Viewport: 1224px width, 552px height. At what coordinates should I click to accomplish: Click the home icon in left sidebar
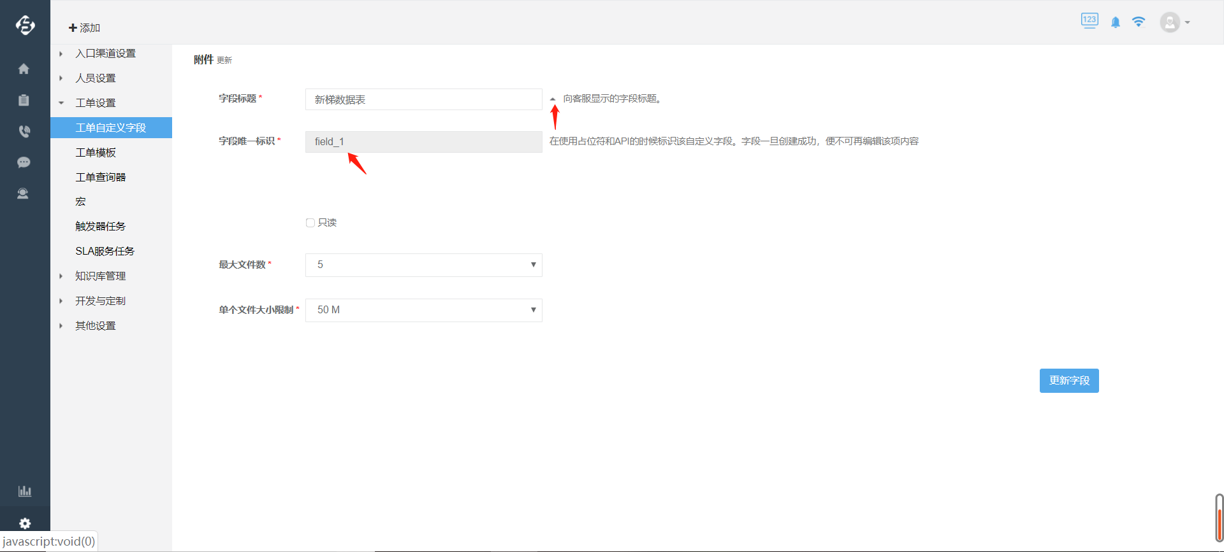[24, 69]
